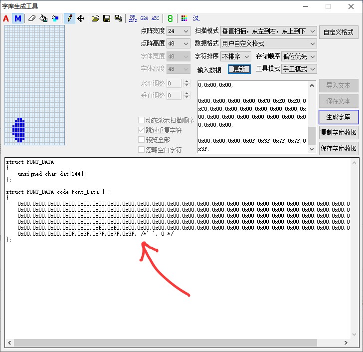Click the 字库生成工具 window title
This screenshot has height=352, width=363.
click(x=20, y=6)
